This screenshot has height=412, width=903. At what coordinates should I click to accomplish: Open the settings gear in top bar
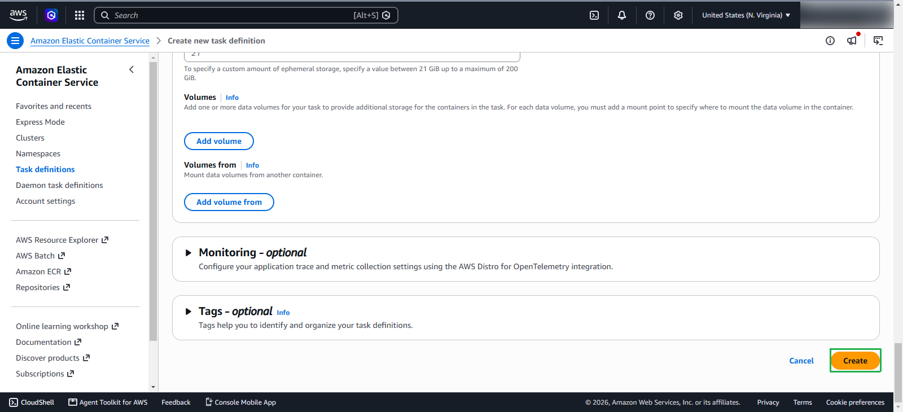click(678, 15)
